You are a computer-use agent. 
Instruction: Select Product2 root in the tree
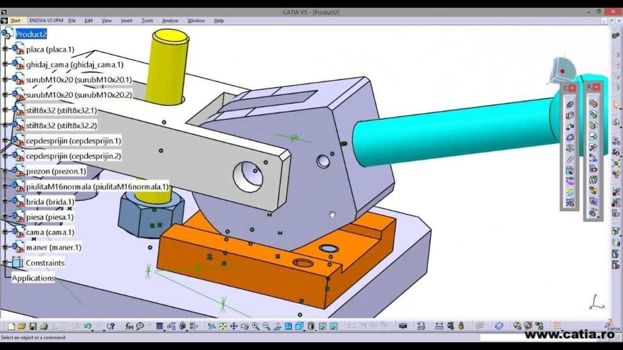31,34
